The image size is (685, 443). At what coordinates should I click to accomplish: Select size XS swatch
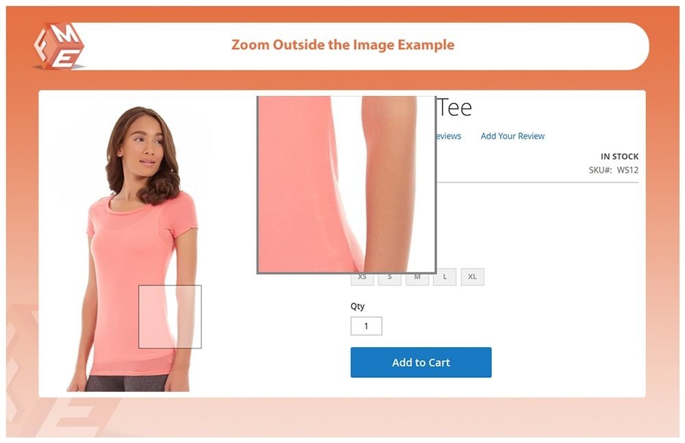pos(362,279)
